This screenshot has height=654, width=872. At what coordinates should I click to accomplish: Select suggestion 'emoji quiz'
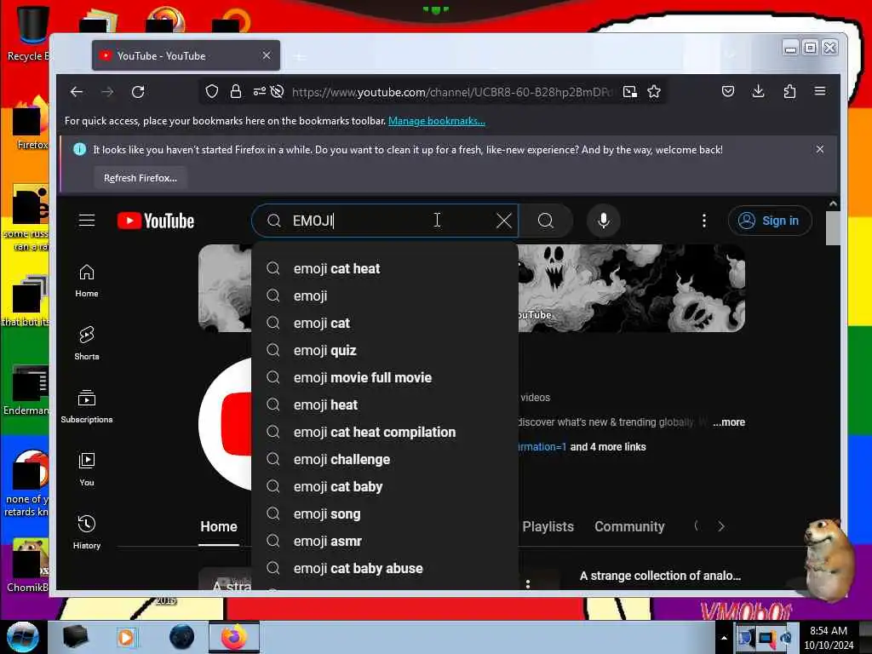[x=385, y=350]
